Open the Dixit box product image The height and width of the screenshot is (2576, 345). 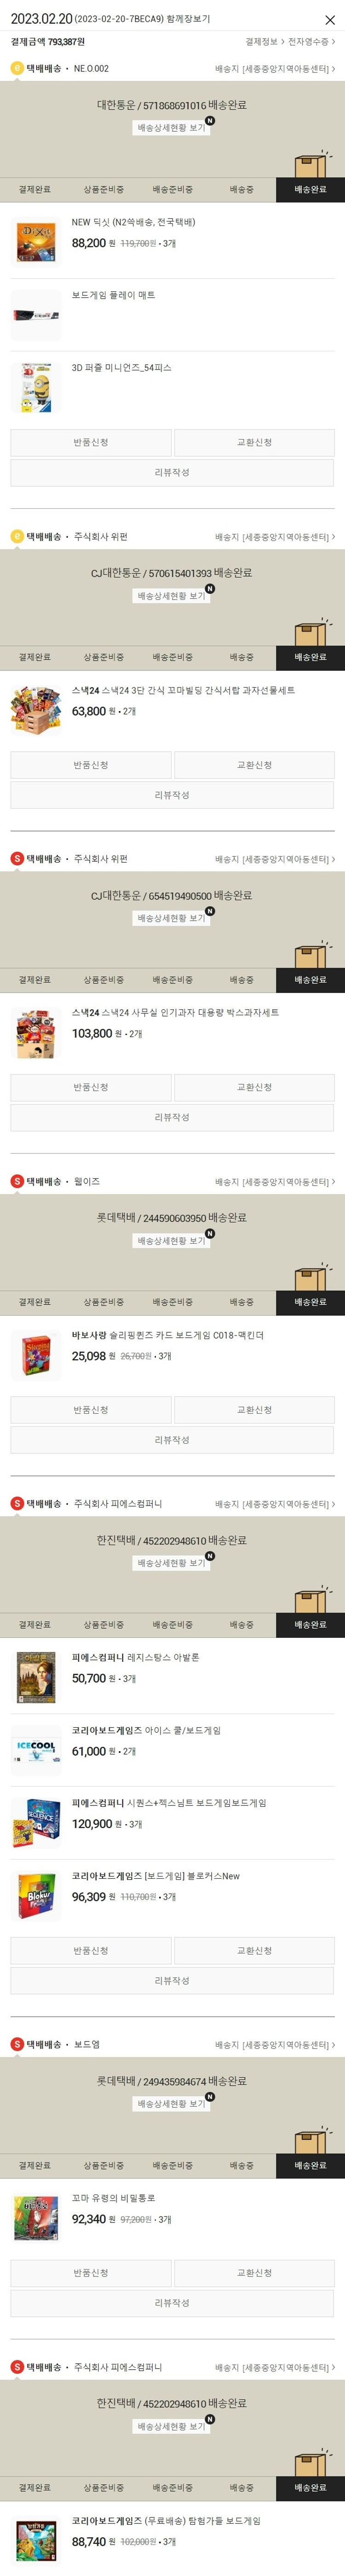[36, 241]
